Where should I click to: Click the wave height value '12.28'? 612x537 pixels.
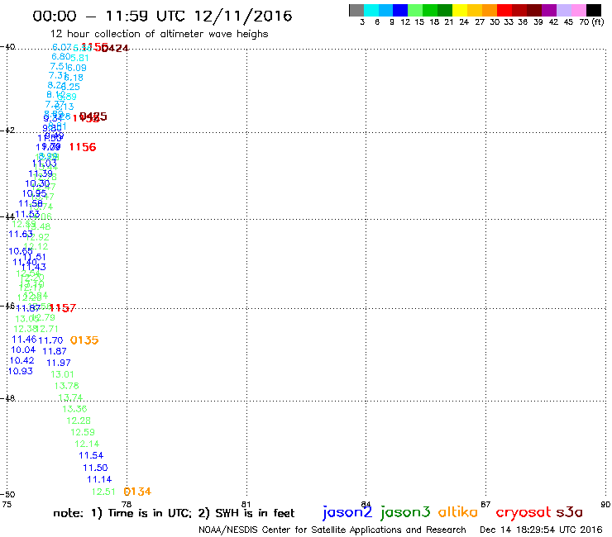tap(79, 421)
